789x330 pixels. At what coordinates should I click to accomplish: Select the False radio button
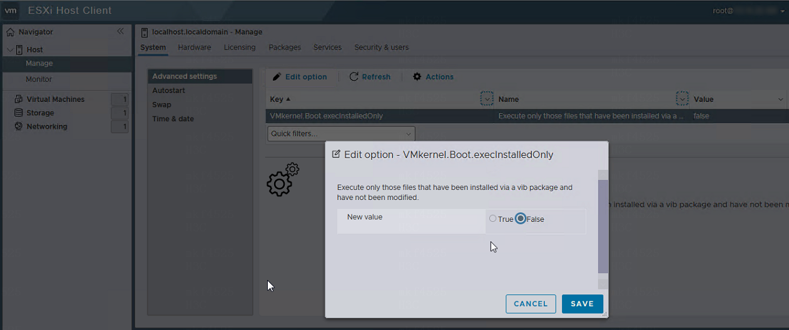tap(521, 219)
